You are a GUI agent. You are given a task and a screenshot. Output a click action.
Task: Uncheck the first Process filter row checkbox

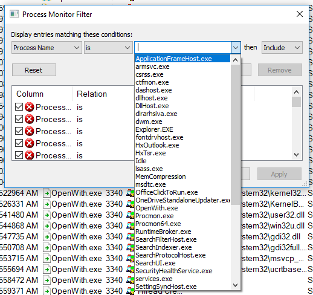tap(19, 107)
